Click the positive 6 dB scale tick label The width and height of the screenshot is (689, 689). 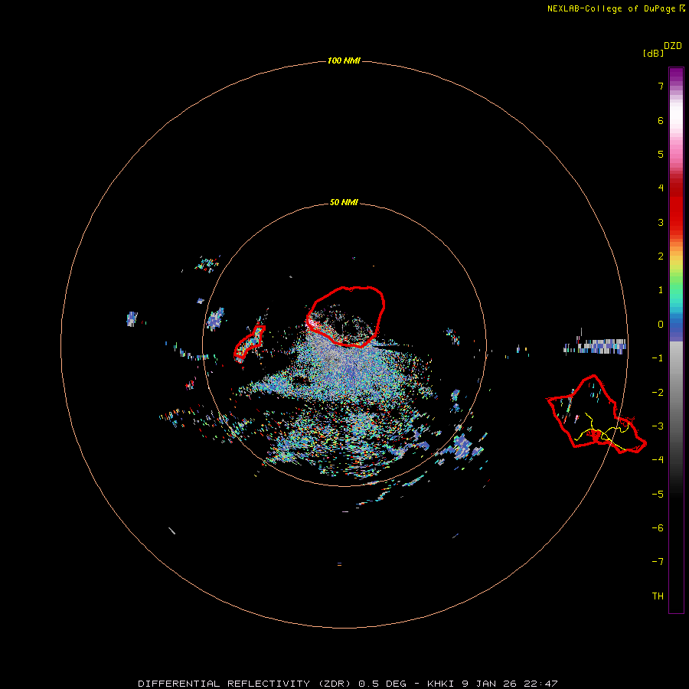661,120
